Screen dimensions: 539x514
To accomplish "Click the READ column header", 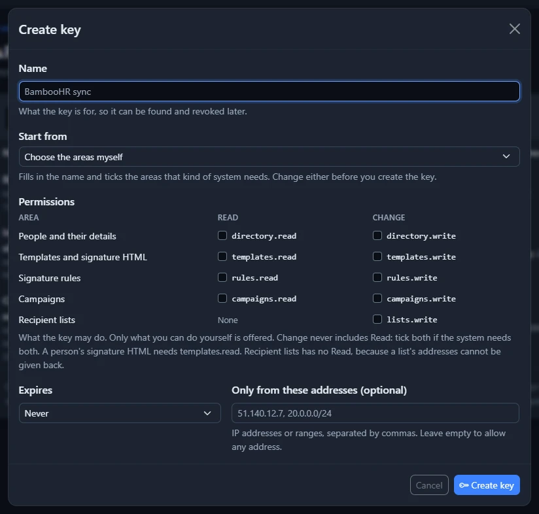I will 228,218.
